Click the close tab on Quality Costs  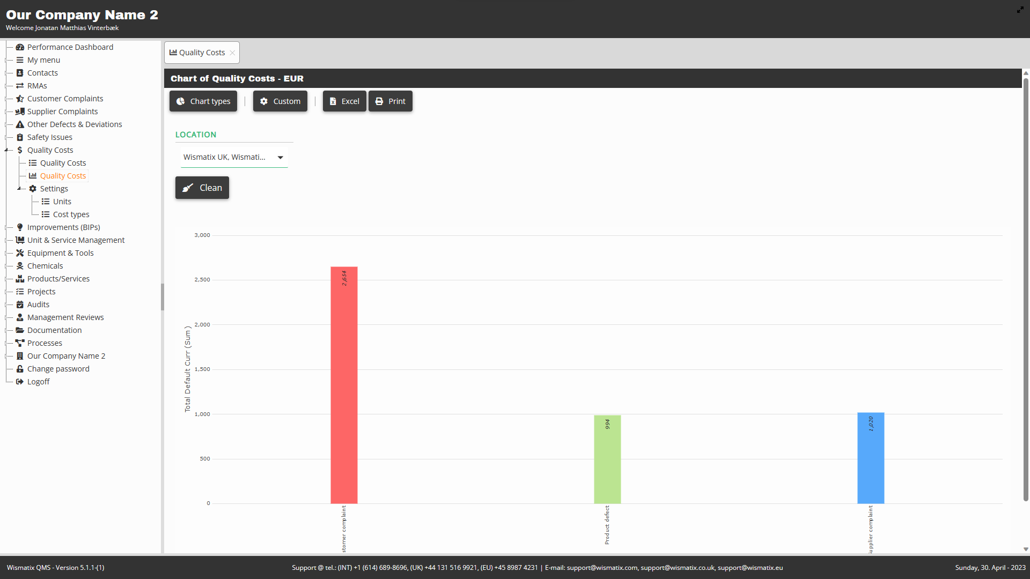(232, 53)
